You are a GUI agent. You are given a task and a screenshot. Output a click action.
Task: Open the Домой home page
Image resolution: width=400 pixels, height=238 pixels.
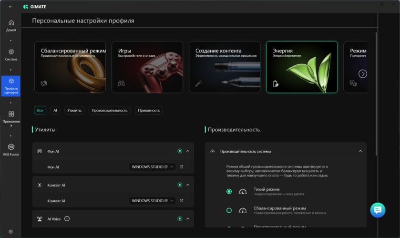[x=11, y=25]
